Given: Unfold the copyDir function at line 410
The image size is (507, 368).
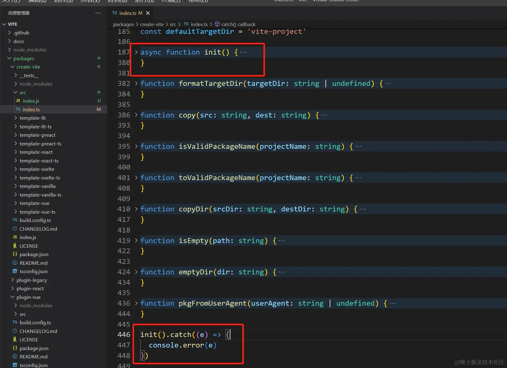Looking at the screenshot, I should pos(136,209).
